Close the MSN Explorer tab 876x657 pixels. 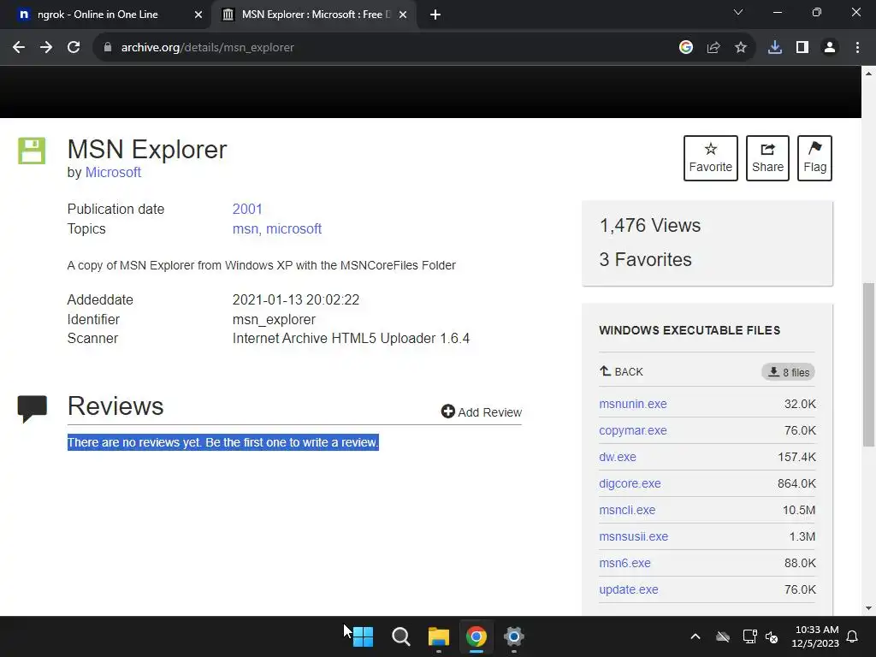click(x=403, y=15)
